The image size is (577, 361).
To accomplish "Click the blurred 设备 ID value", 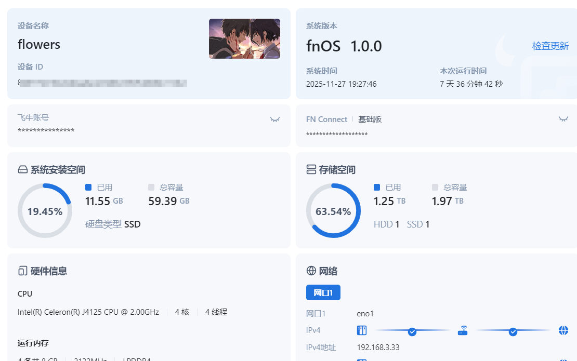I will (102, 83).
